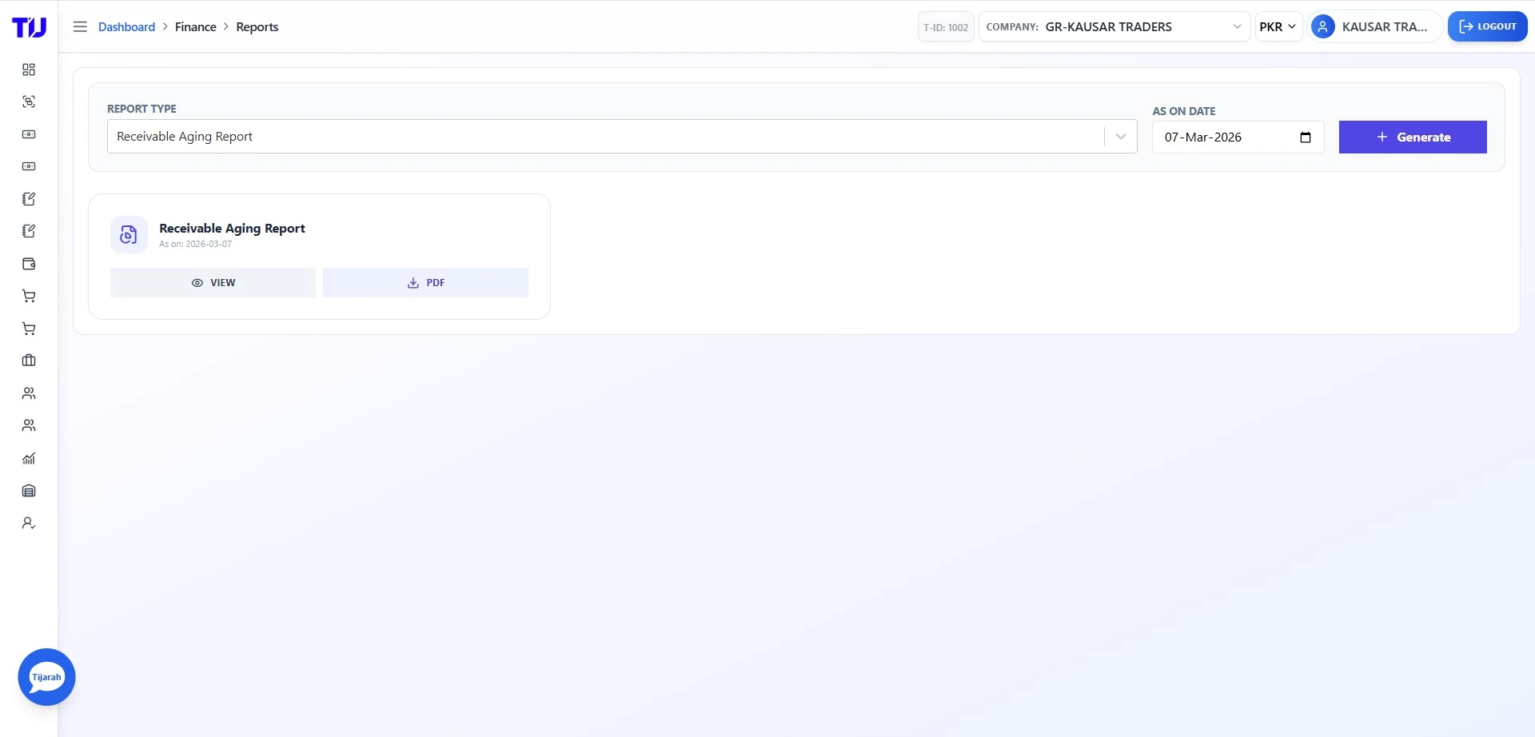Screen dimensions: 1535x737
Task: Toggle the hamburger sidebar menu
Action: point(80,26)
